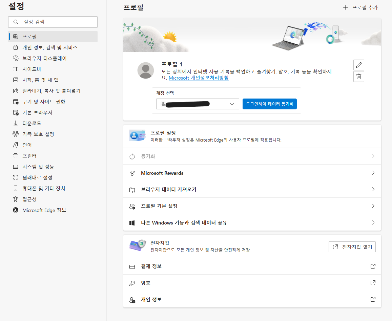Open the 계정 선택 account dropdown

click(198, 104)
